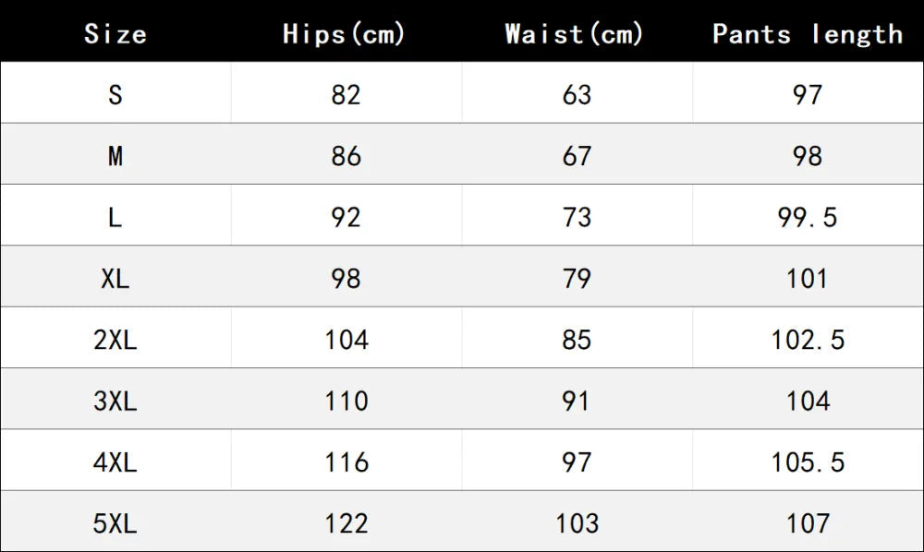Screen dimensions: 924x552
Task: Select the 2XL size row label
Action: coord(115,340)
